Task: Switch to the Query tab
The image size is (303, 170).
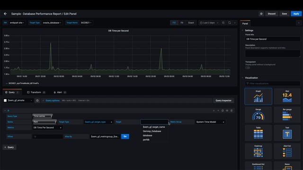Action: point(12,93)
